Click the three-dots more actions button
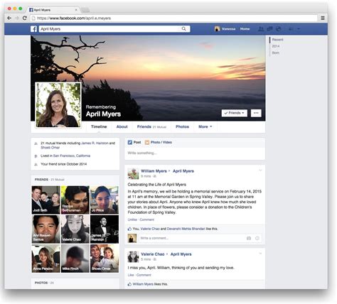 pyautogui.click(x=256, y=113)
